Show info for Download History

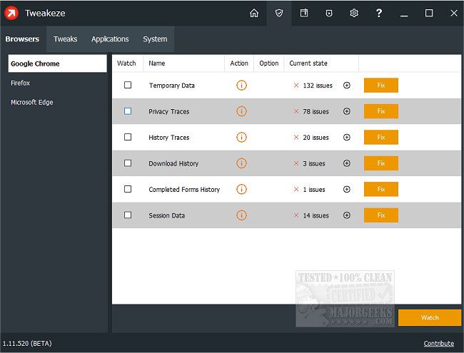[x=241, y=163]
